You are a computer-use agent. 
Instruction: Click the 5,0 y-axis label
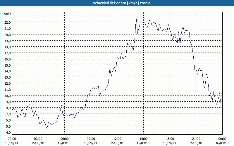click(8, 126)
